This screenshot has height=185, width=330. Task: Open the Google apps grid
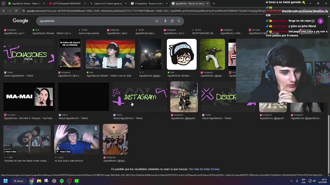[313, 21]
